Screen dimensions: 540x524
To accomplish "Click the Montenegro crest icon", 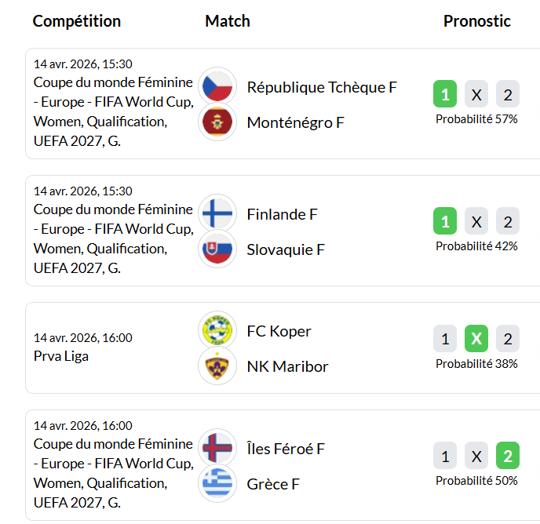I will pyautogui.click(x=217, y=122).
